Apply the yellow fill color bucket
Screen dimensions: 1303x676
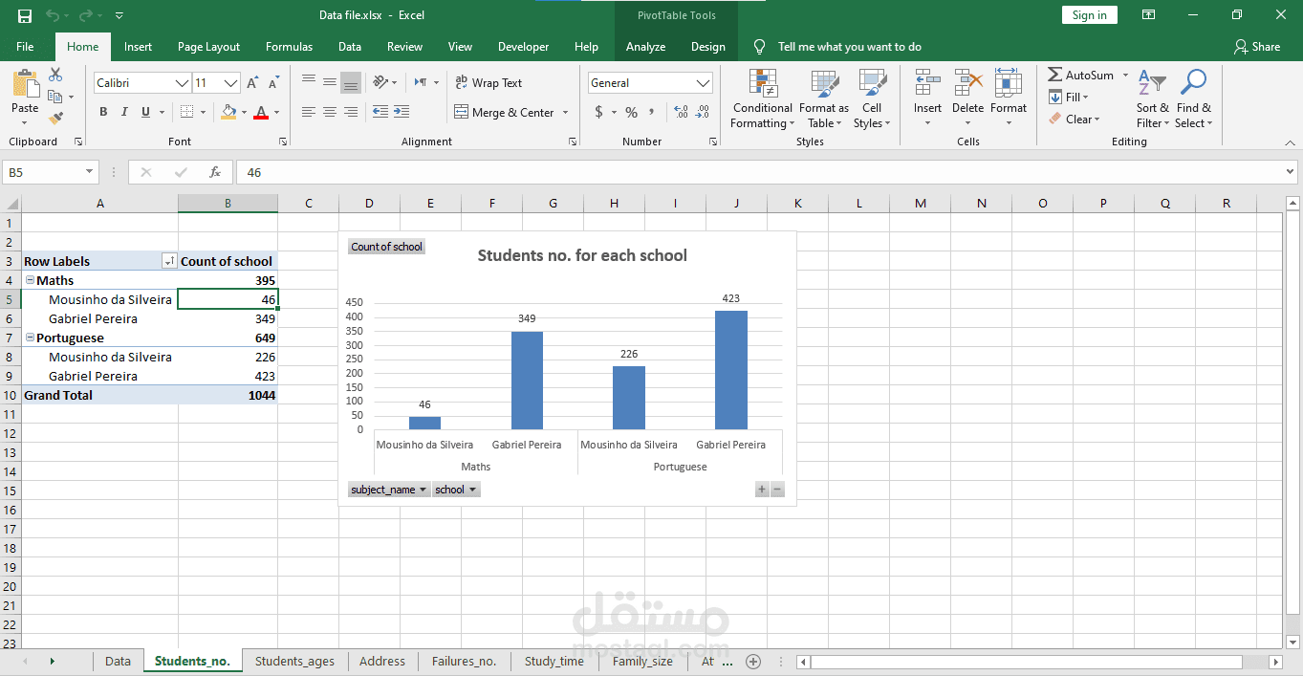pyautogui.click(x=228, y=112)
